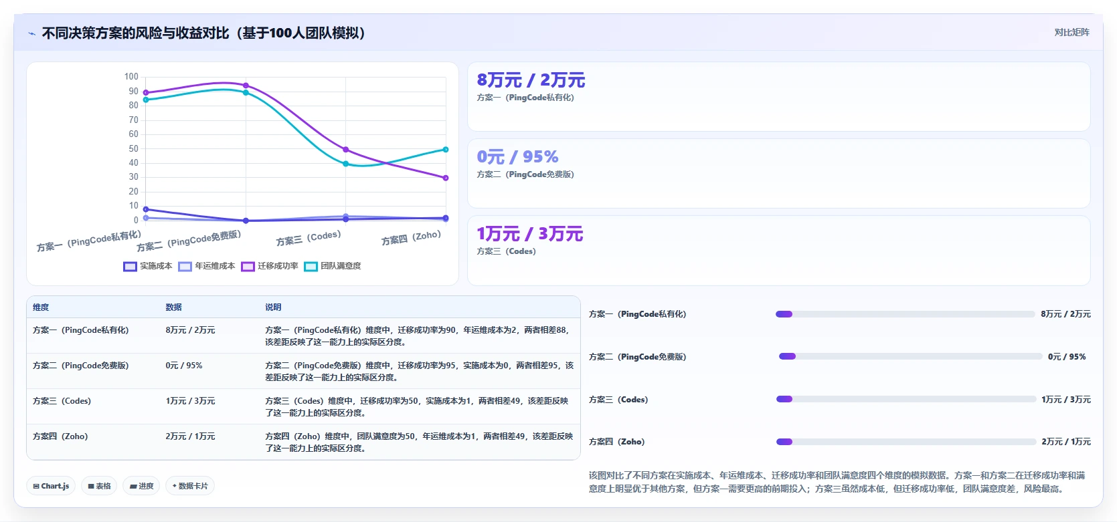Click the 方案二 progress bar

coord(911,356)
